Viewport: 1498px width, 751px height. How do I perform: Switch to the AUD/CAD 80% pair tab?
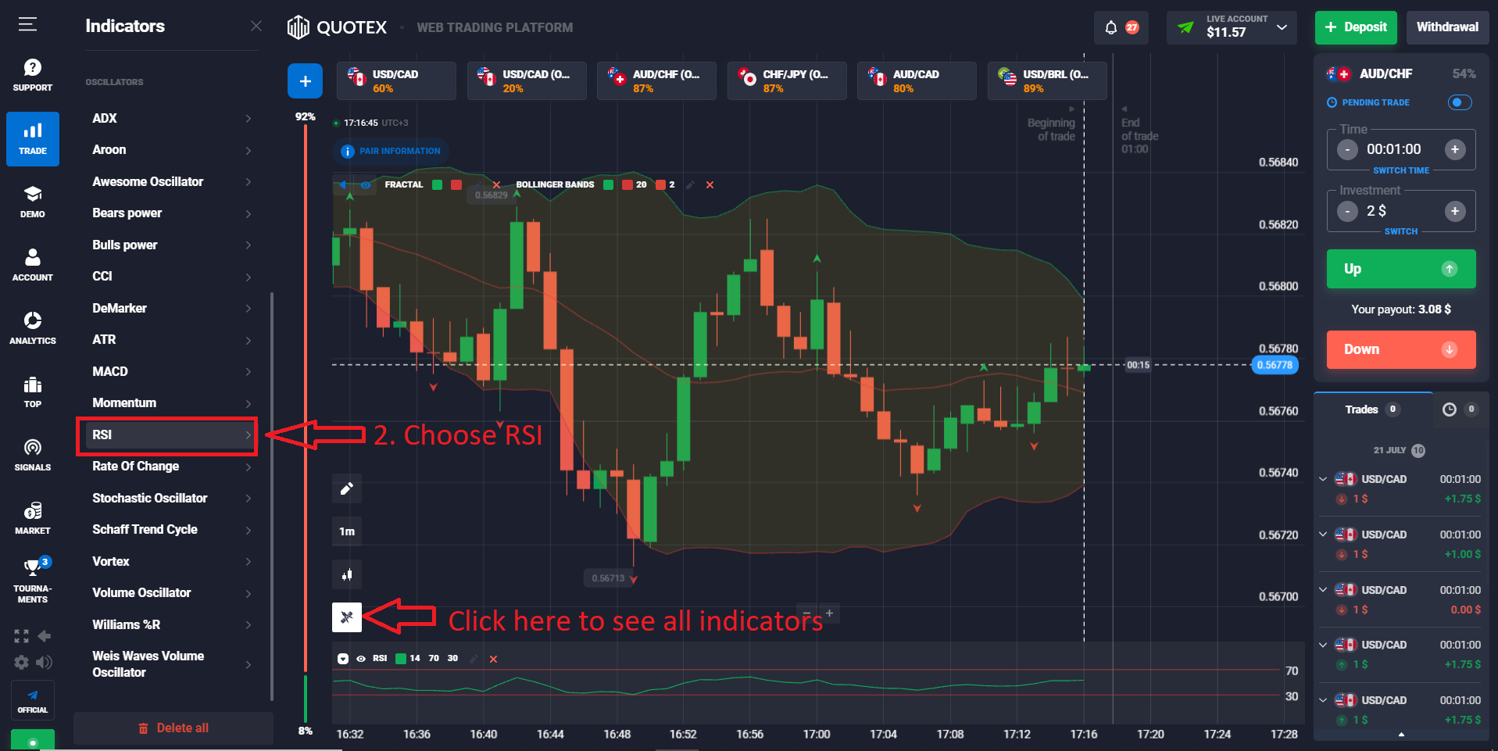tap(915, 80)
